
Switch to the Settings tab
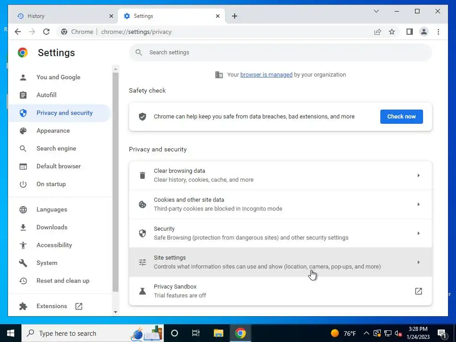[171, 16]
